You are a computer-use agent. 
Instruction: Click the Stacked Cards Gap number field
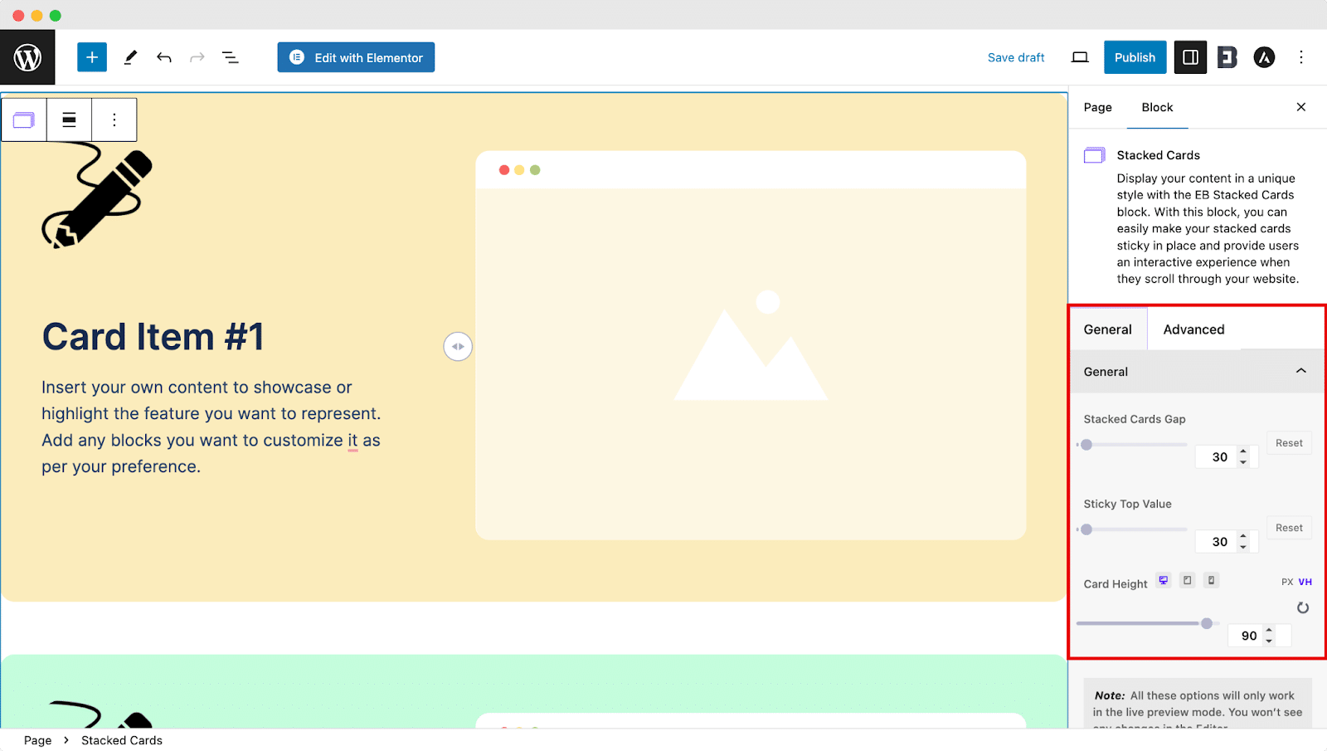coord(1227,457)
